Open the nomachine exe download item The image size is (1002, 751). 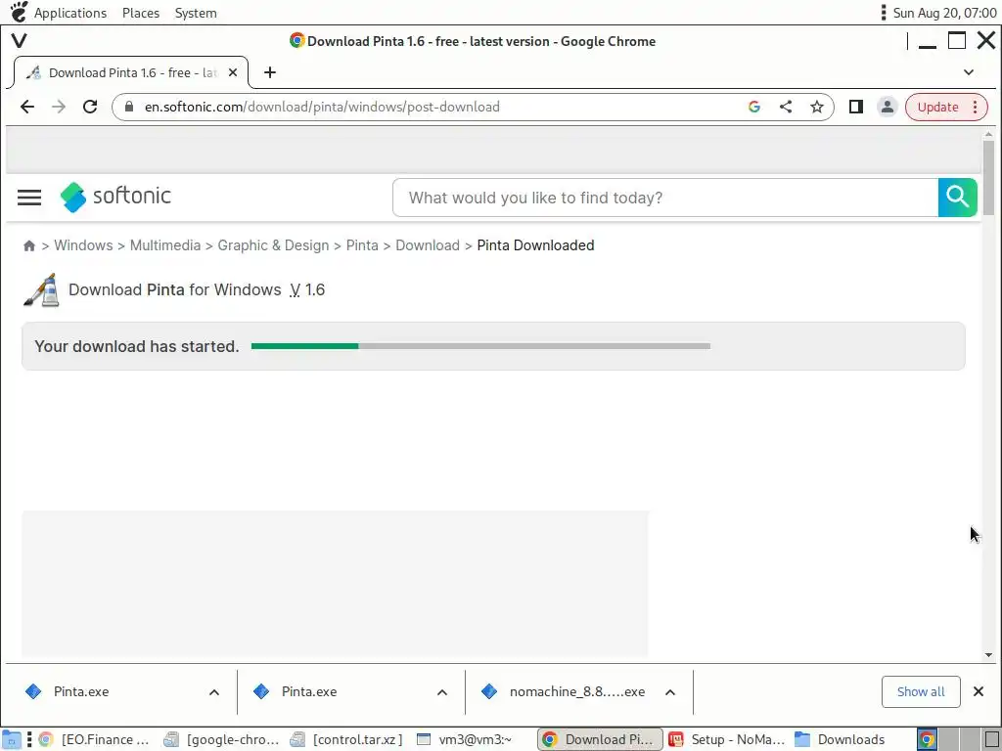click(565, 691)
